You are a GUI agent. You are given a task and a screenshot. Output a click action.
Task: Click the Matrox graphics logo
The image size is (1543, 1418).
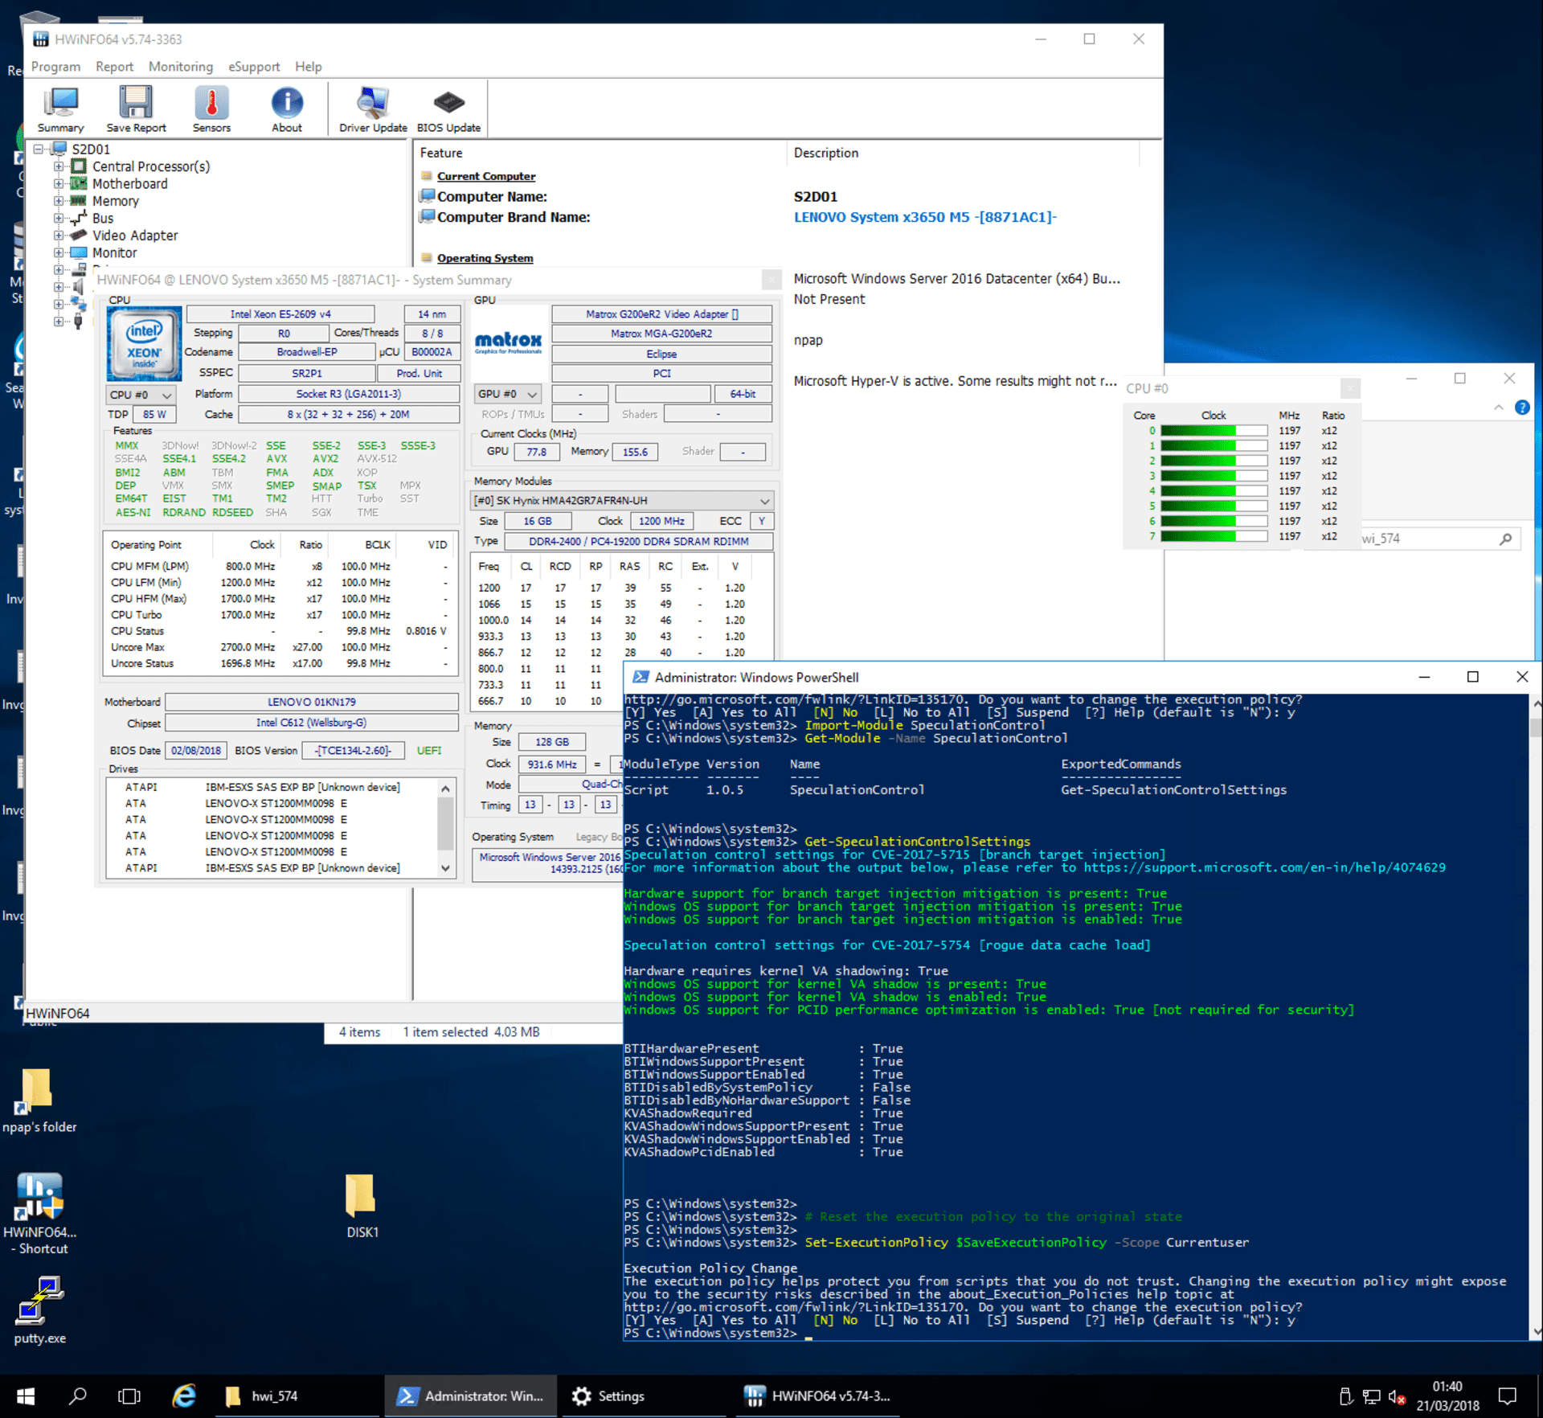click(508, 343)
